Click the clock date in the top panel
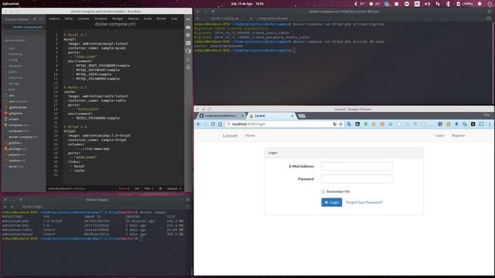495x278 pixels. tap(247, 4)
